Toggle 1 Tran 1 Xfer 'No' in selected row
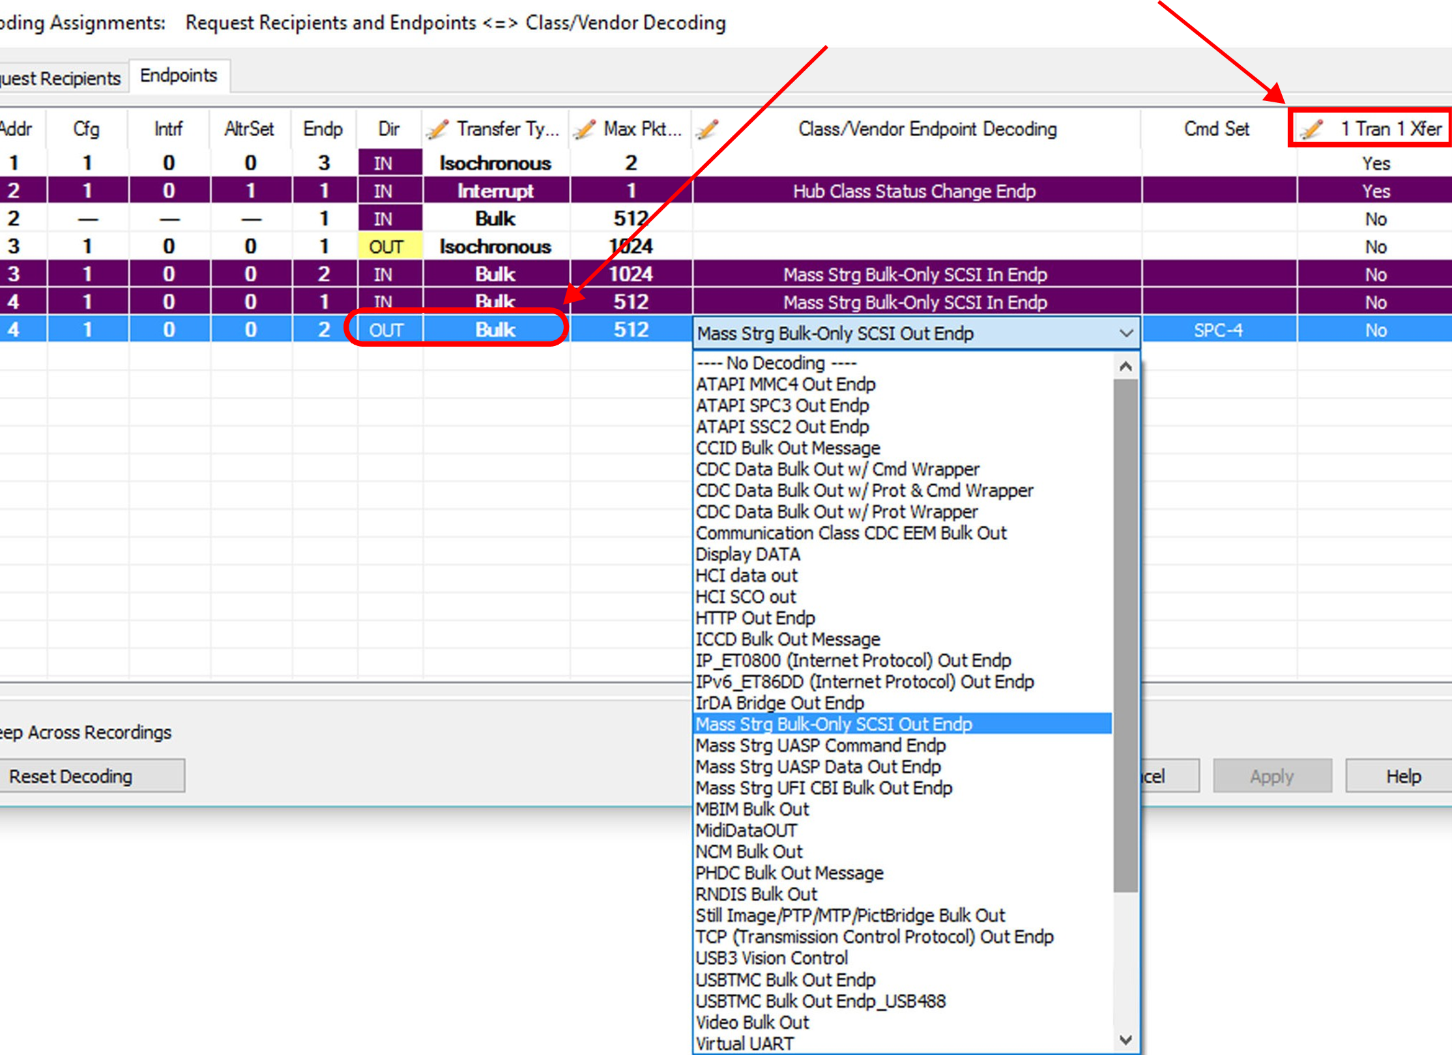Image resolution: width=1452 pixels, height=1055 pixels. (1375, 330)
